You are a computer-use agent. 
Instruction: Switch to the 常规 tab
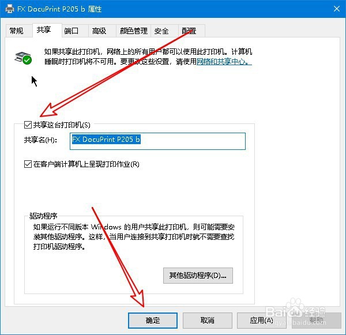click(18, 31)
